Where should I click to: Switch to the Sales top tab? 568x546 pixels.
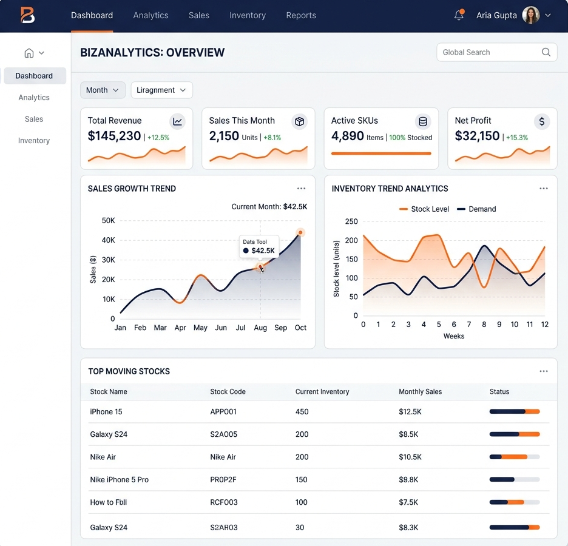(x=199, y=15)
